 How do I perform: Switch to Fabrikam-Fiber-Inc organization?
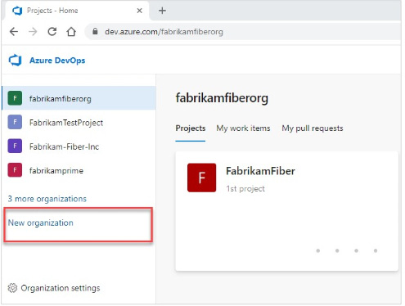79,146
